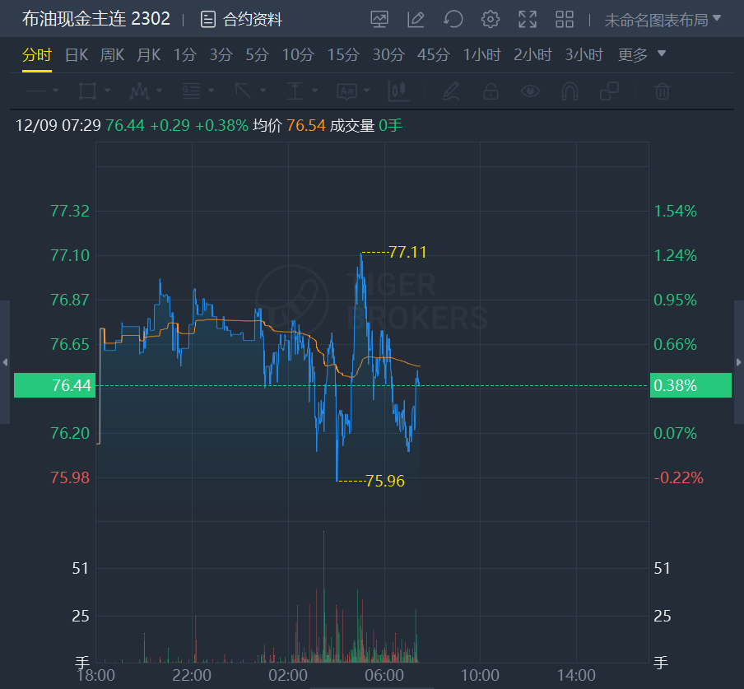Click the trash delete drawings icon
The width and height of the screenshot is (744, 689).
tap(662, 91)
